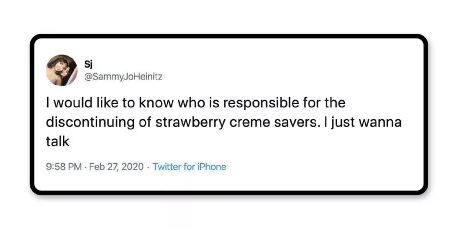This screenshot has width=458, height=229.
Task: Open the Sj display name
Action: tap(89, 62)
